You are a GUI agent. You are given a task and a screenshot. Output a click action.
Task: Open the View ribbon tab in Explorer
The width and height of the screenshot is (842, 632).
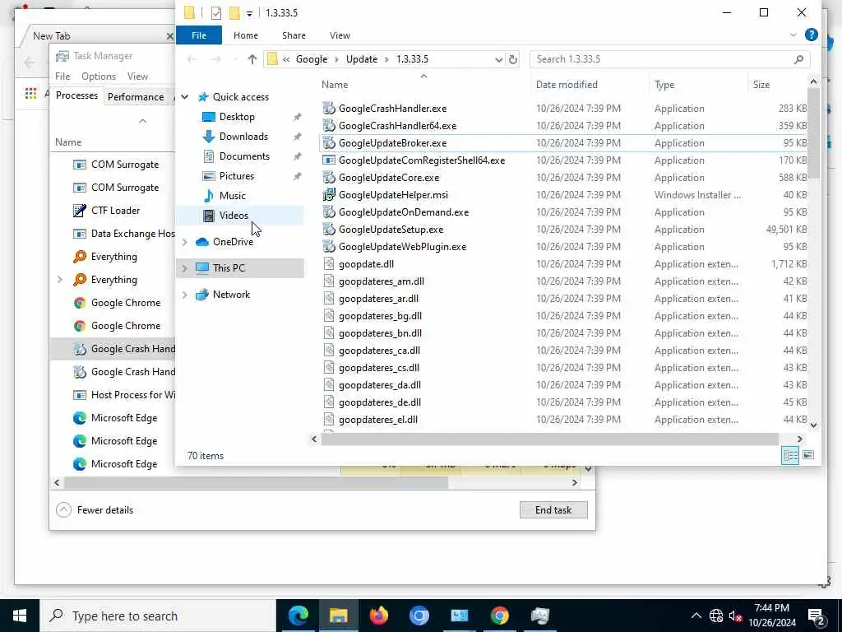[340, 35]
